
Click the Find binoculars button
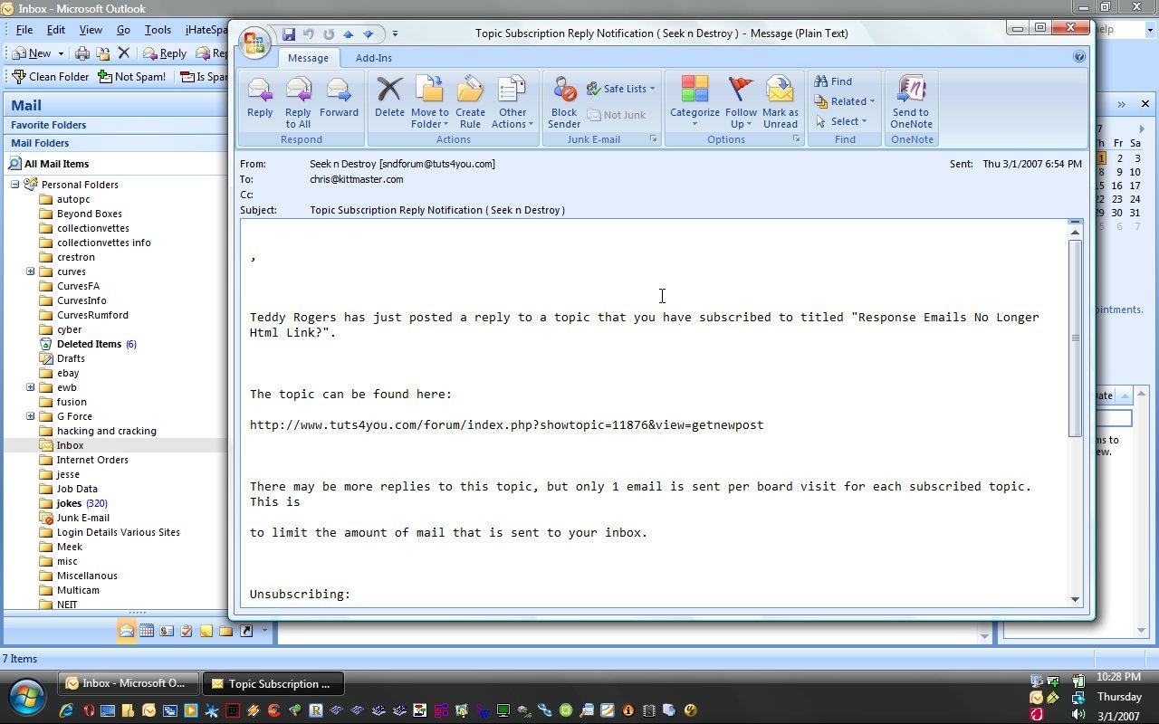point(833,81)
